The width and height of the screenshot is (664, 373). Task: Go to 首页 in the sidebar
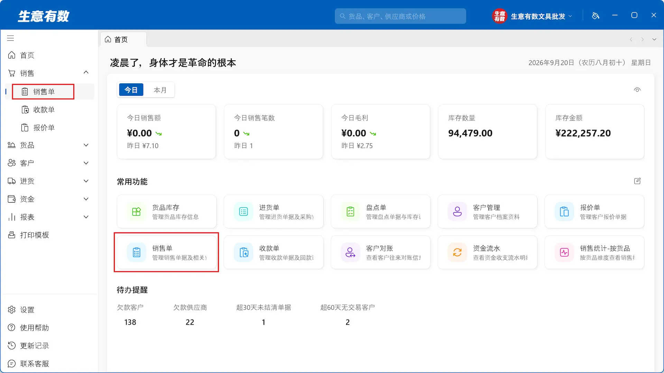tap(50, 55)
